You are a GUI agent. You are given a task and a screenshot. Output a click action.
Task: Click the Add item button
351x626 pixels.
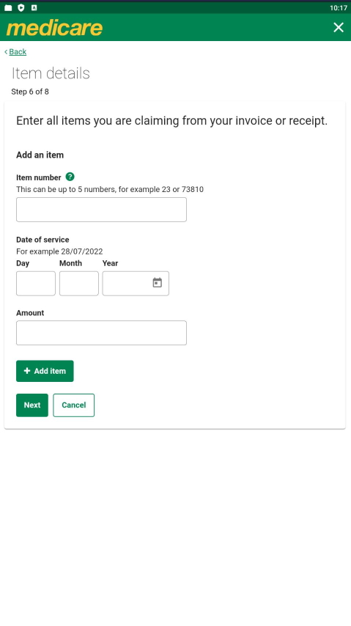click(45, 371)
